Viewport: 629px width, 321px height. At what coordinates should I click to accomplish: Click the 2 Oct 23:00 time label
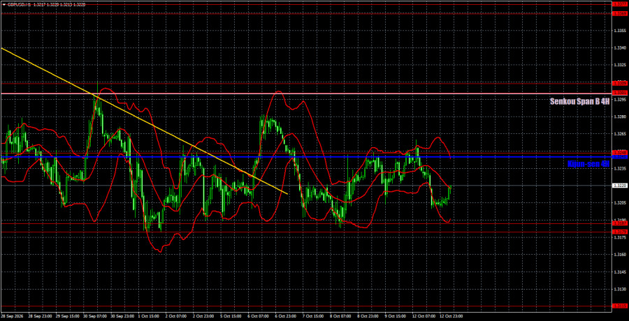point(203,316)
